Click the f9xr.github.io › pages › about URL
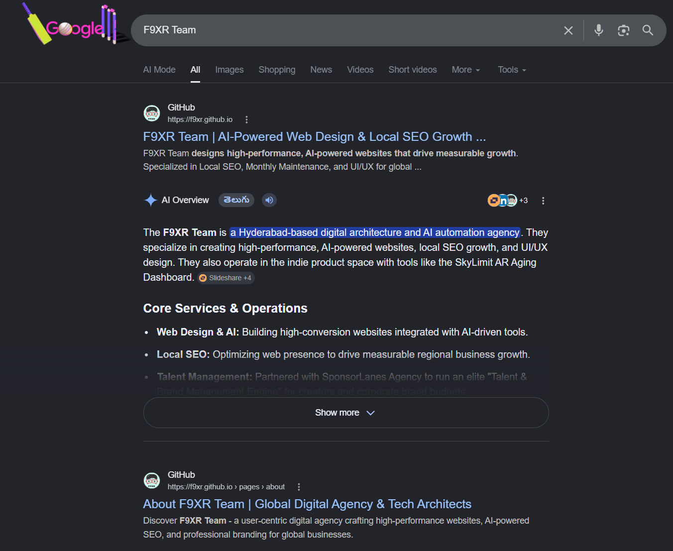 226,487
